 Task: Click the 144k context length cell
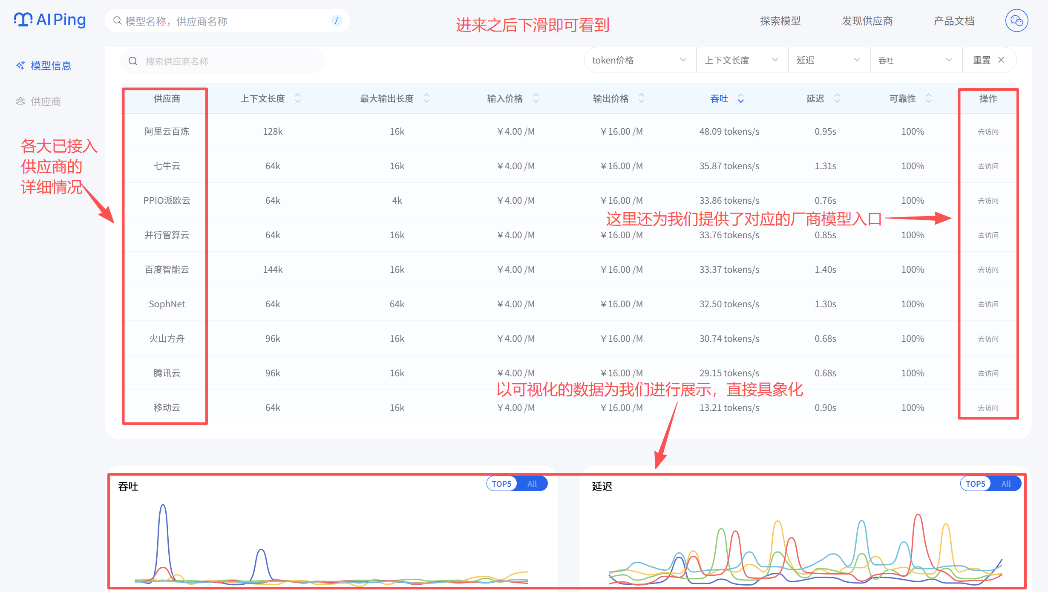click(273, 269)
